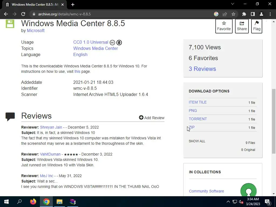Open the English language link

pos(80,54)
